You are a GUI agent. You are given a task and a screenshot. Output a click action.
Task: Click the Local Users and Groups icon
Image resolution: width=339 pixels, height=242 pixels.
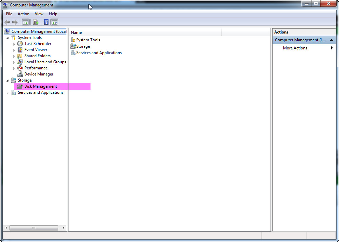(x=20, y=62)
